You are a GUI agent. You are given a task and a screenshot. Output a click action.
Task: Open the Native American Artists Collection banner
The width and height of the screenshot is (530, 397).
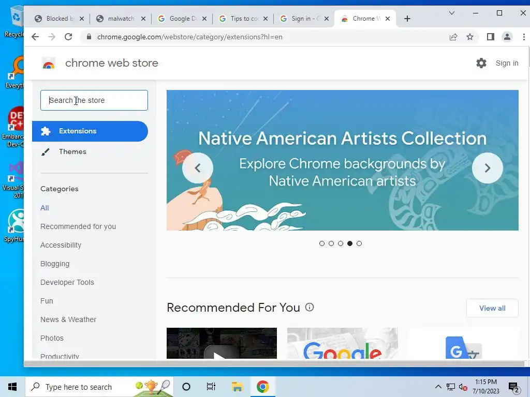[x=343, y=160]
